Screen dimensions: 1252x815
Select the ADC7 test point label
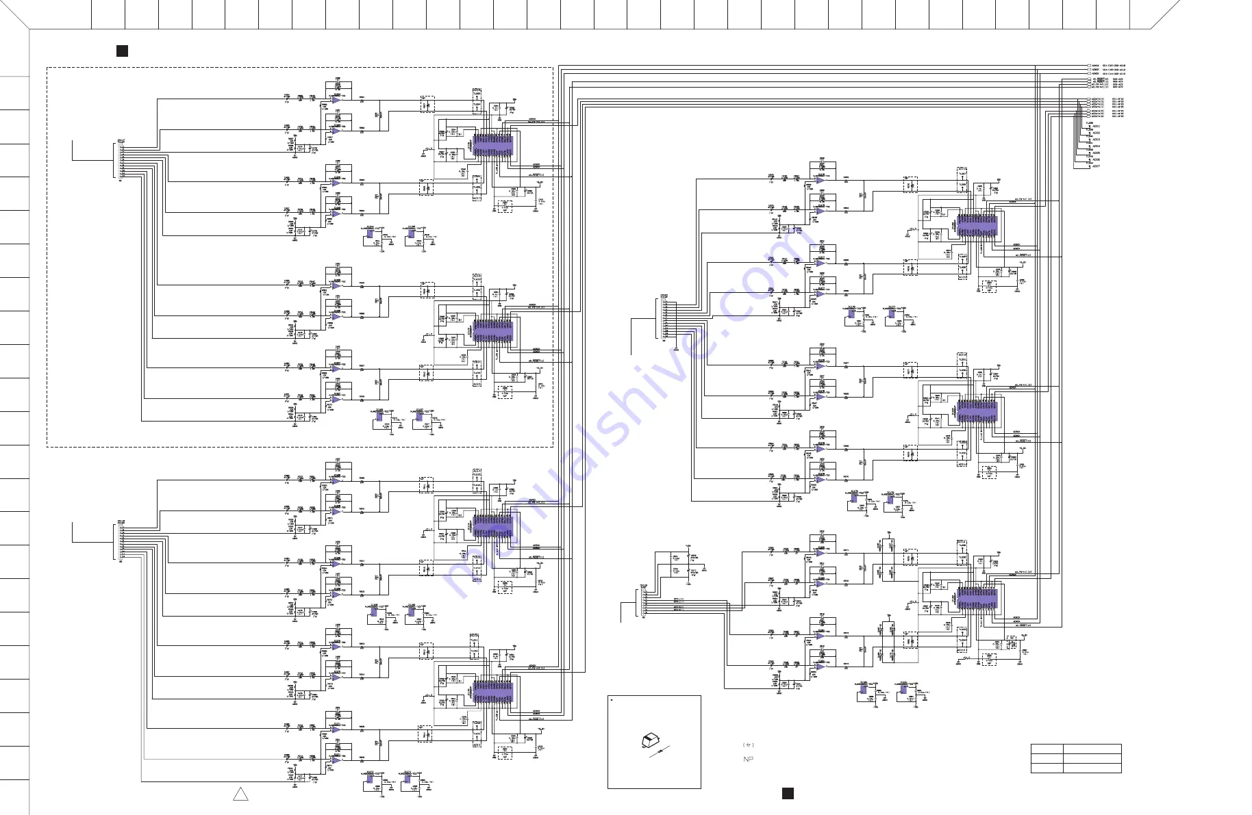(1096, 166)
